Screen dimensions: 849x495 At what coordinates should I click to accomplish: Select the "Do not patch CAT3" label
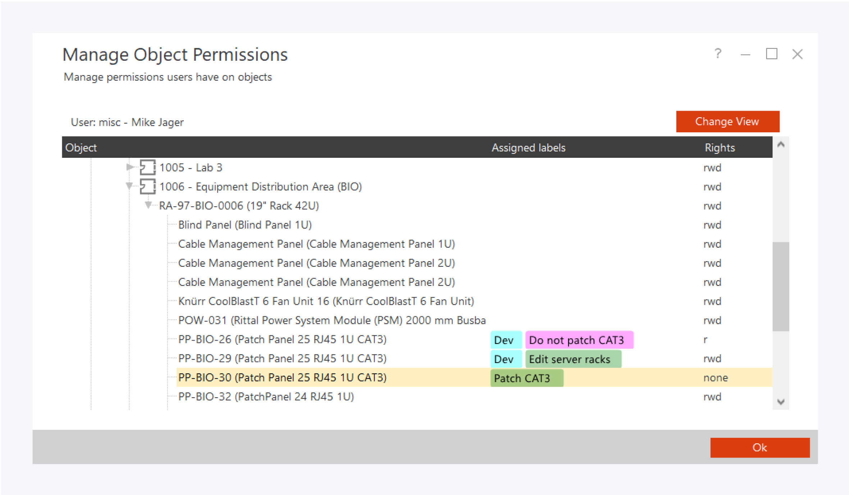[579, 340]
